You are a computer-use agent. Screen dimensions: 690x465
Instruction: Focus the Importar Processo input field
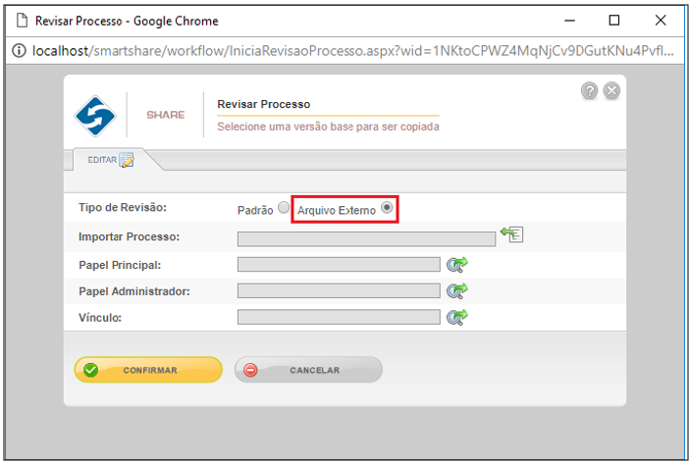(366, 239)
